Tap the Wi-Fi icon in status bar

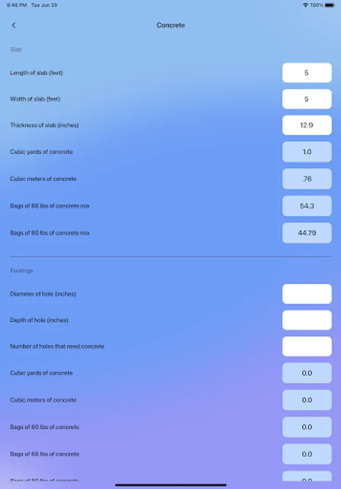tap(306, 5)
